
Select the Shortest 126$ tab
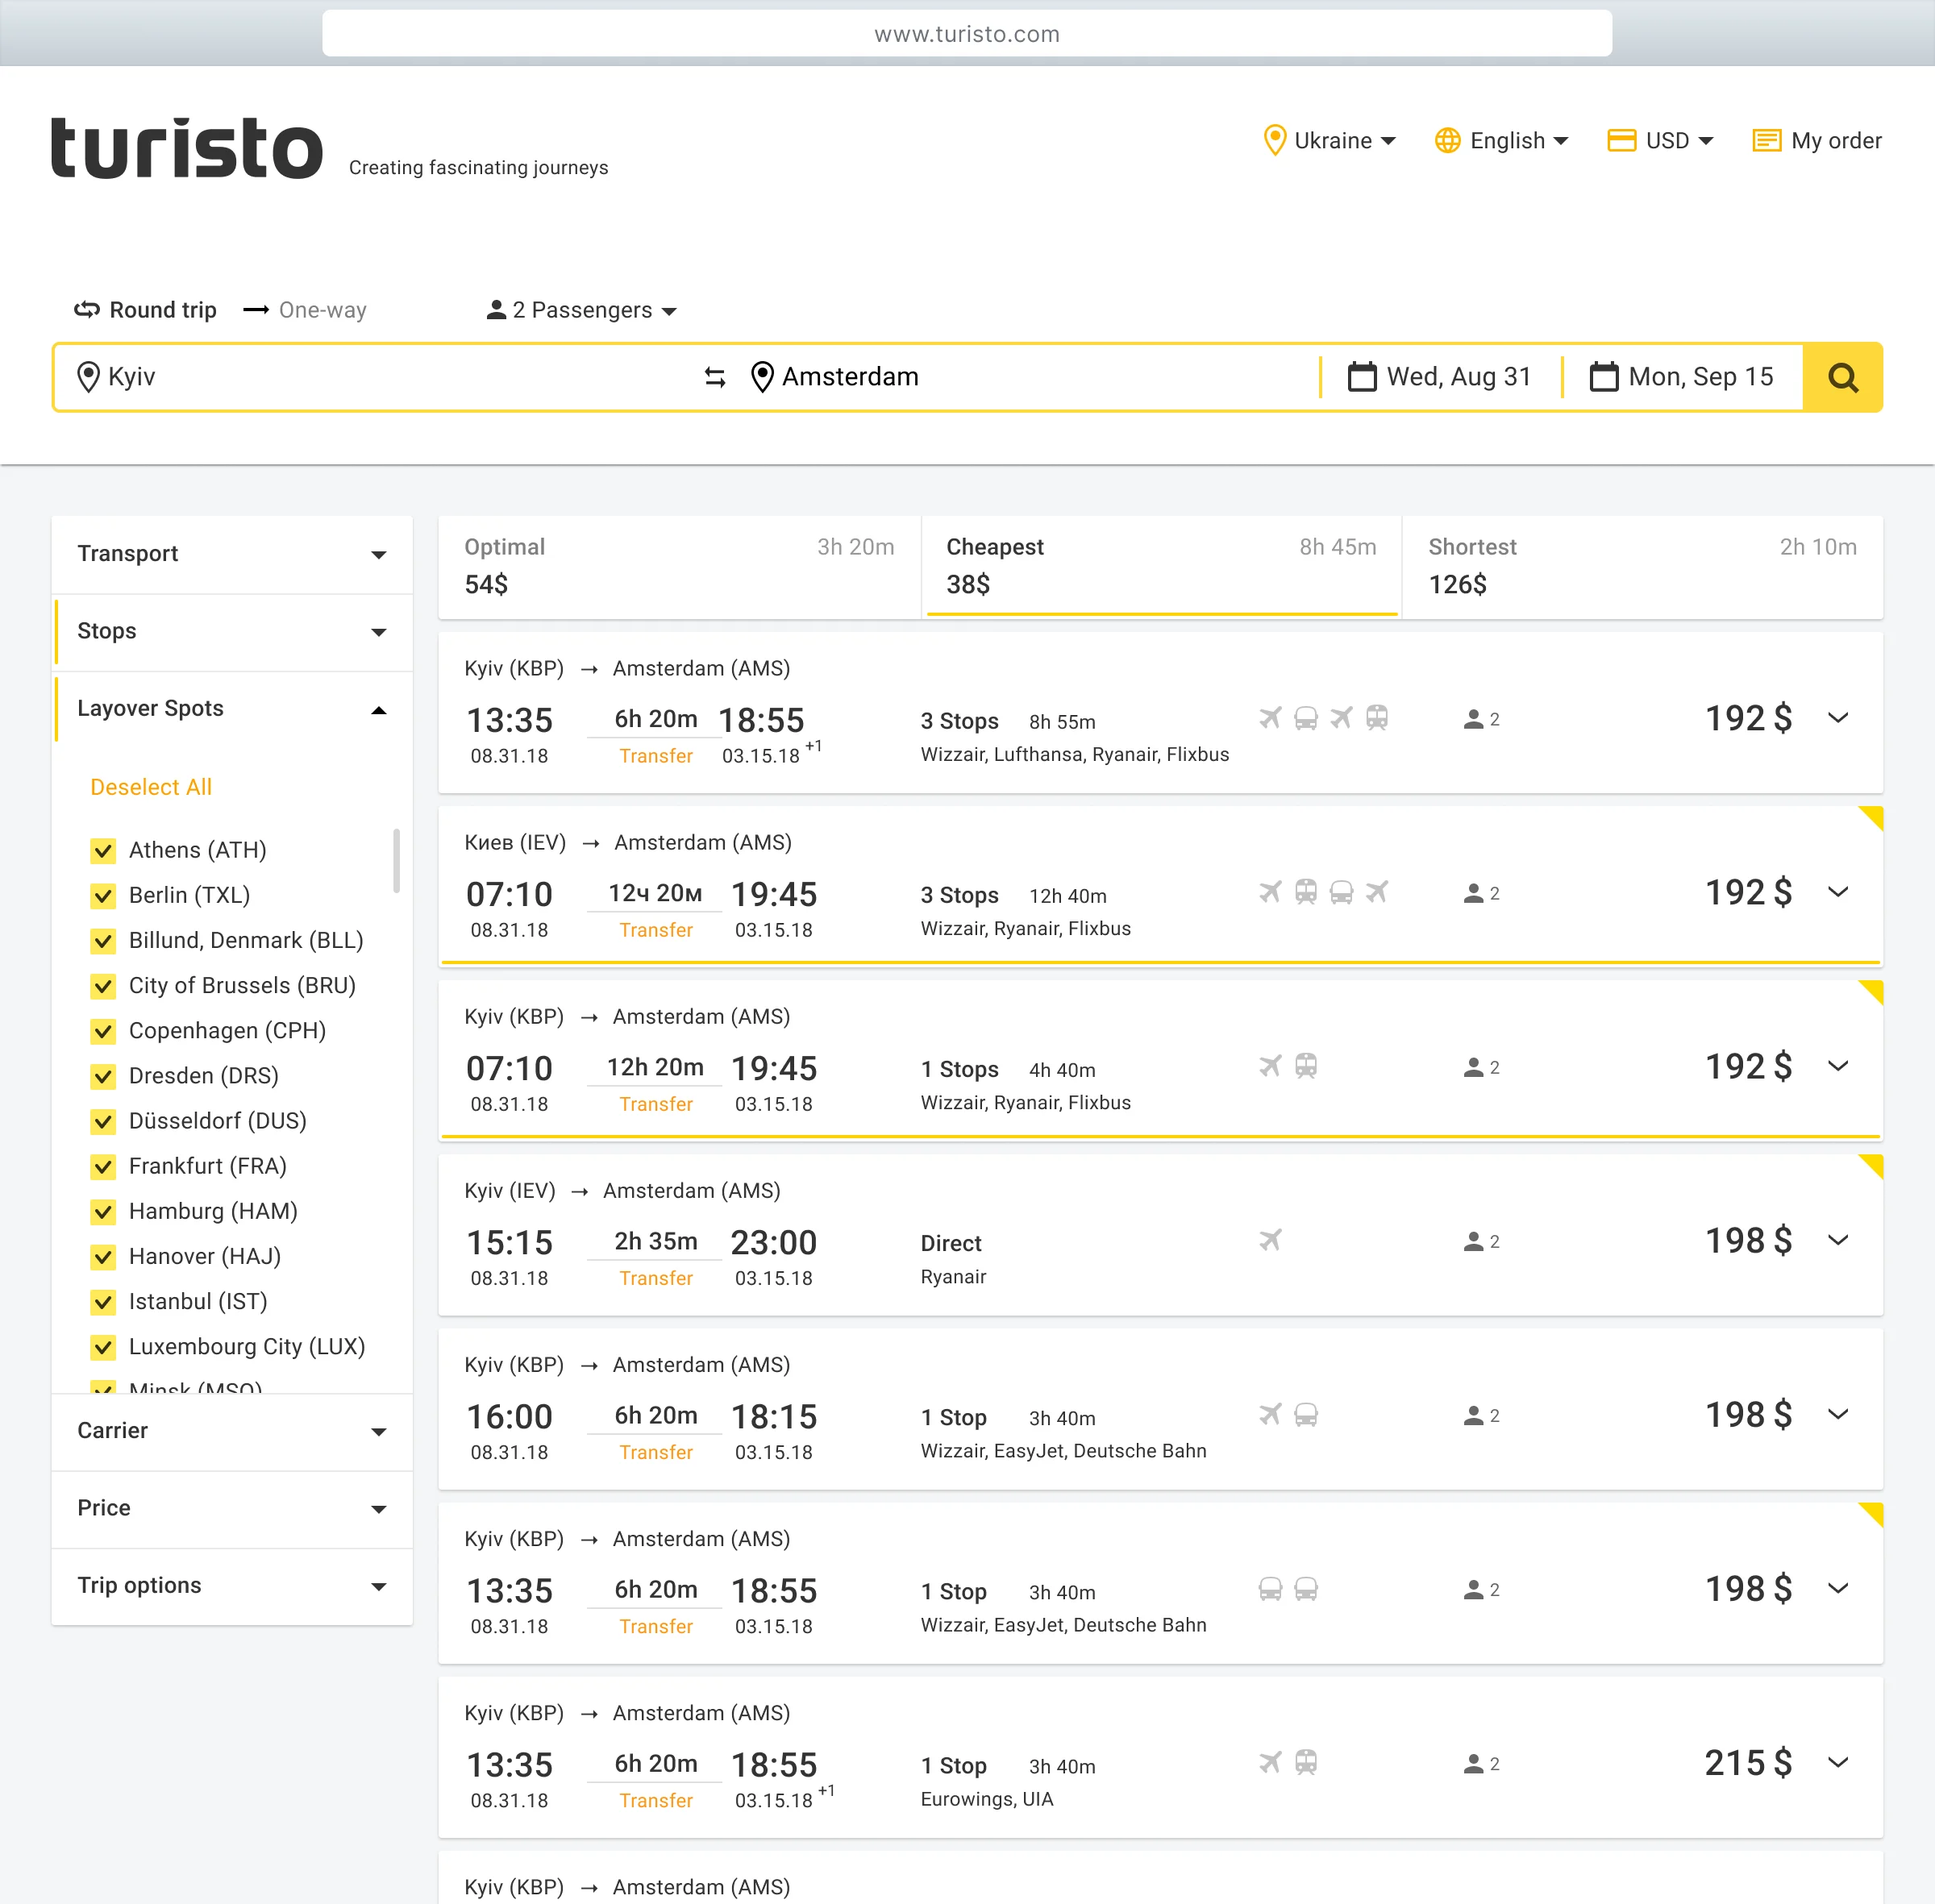(1642, 566)
